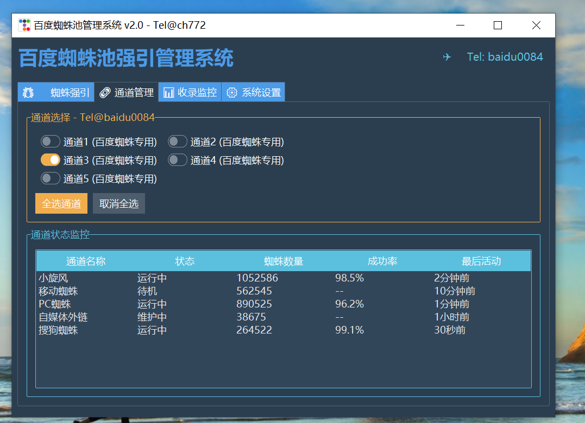Image resolution: width=585 pixels, height=423 pixels.
Task: Click the spider count 1052586
Action: coord(257,278)
